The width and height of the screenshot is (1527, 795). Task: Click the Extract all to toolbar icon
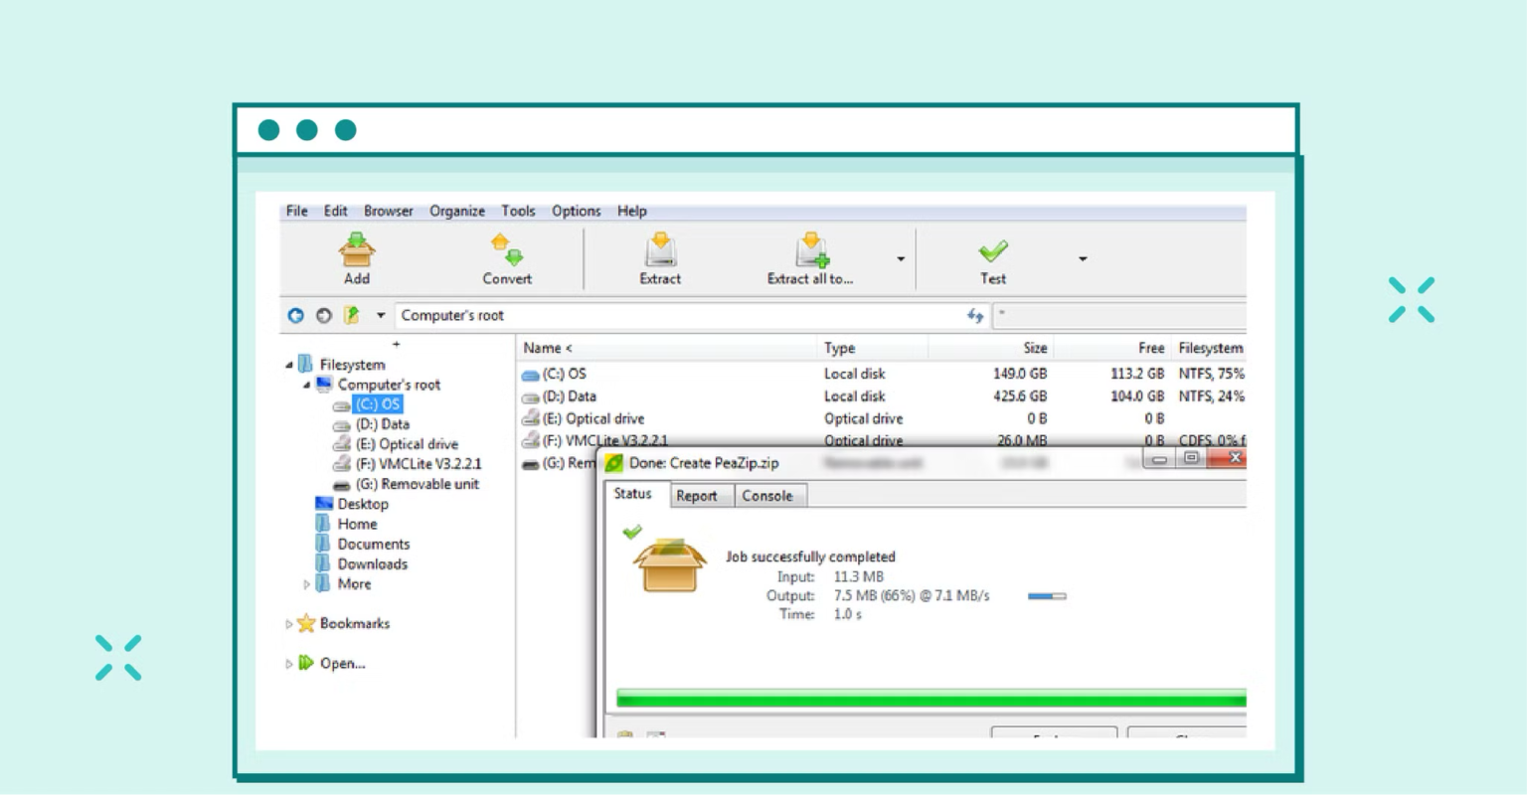(811, 250)
